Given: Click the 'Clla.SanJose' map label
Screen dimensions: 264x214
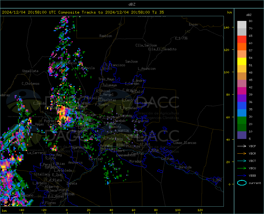Looking at the screenshot, I should [146, 45].
